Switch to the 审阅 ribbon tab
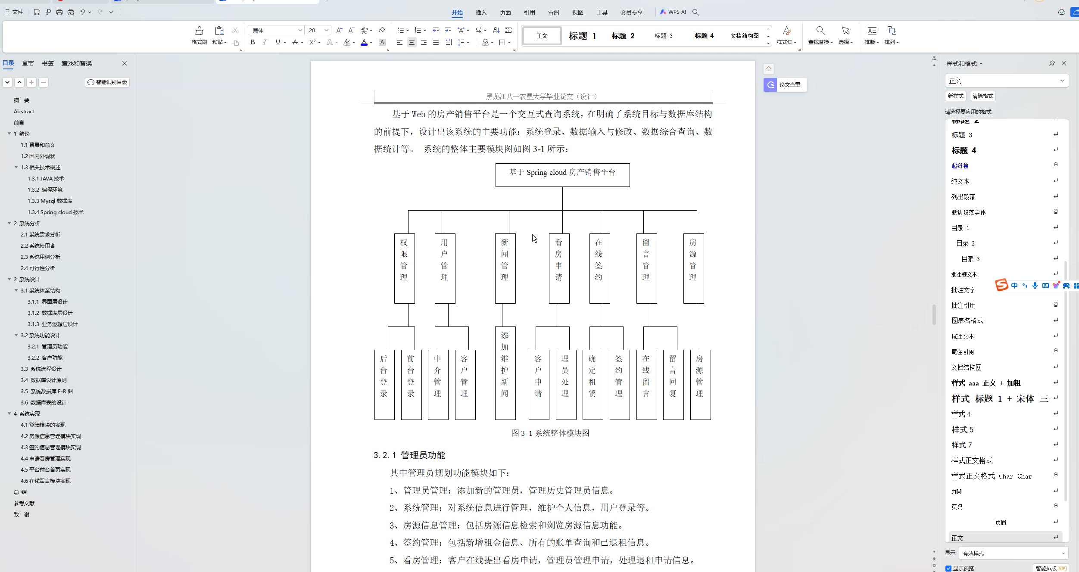The image size is (1079, 572). (x=553, y=12)
